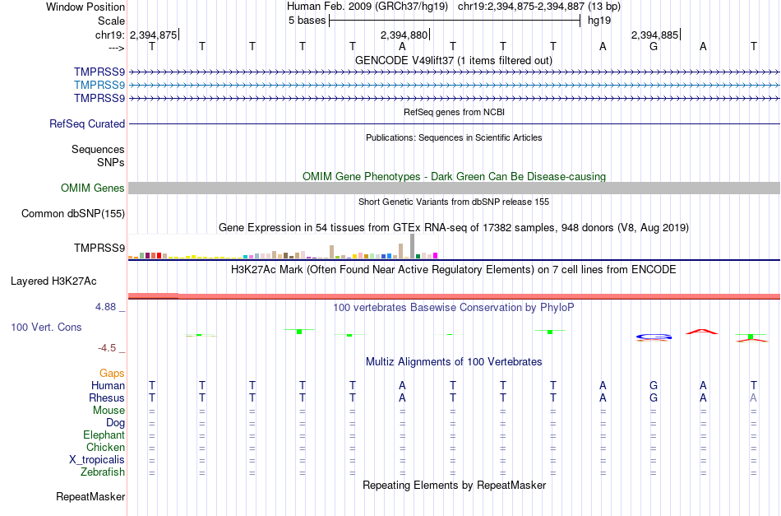
Task: Click 'Publications: Sequences in Scientific Articles' title
Action: pyautogui.click(x=454, y=137)
